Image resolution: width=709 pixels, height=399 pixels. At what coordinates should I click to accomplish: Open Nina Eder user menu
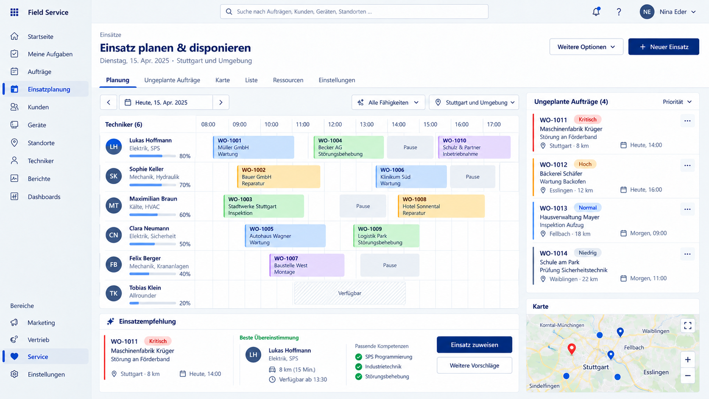coord(668,12)
